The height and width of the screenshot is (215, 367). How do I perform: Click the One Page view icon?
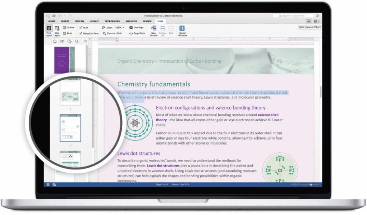tap(135, 27)
